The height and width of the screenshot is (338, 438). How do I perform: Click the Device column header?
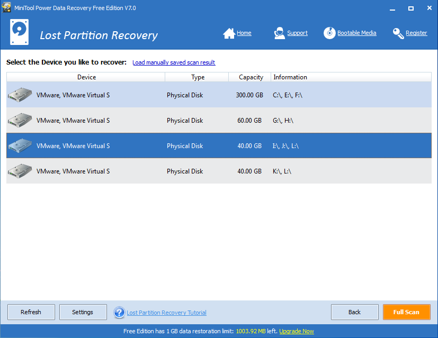86,77
